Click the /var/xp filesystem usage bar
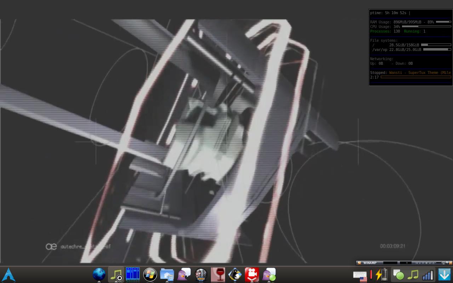 coord(437,50)
